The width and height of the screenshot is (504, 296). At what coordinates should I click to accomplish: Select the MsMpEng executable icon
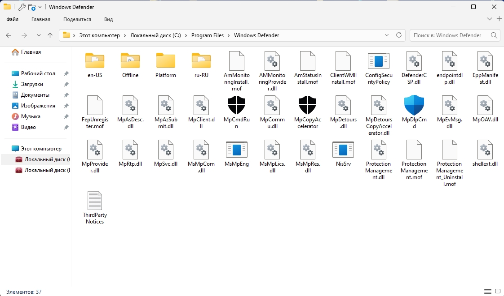point(237,150)
